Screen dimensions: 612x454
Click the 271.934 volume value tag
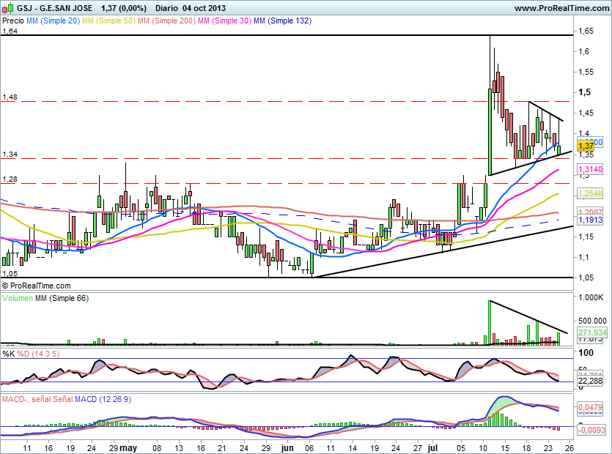click(592, 332)
